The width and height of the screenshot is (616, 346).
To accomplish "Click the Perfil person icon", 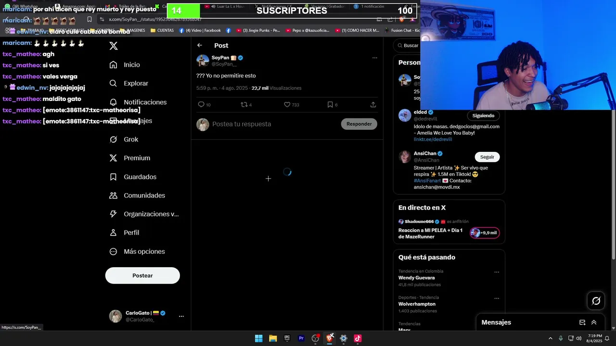I will coord(113,233).
